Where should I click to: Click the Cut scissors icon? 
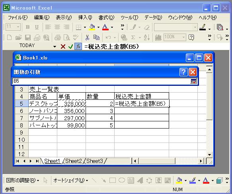pos(87,37)
